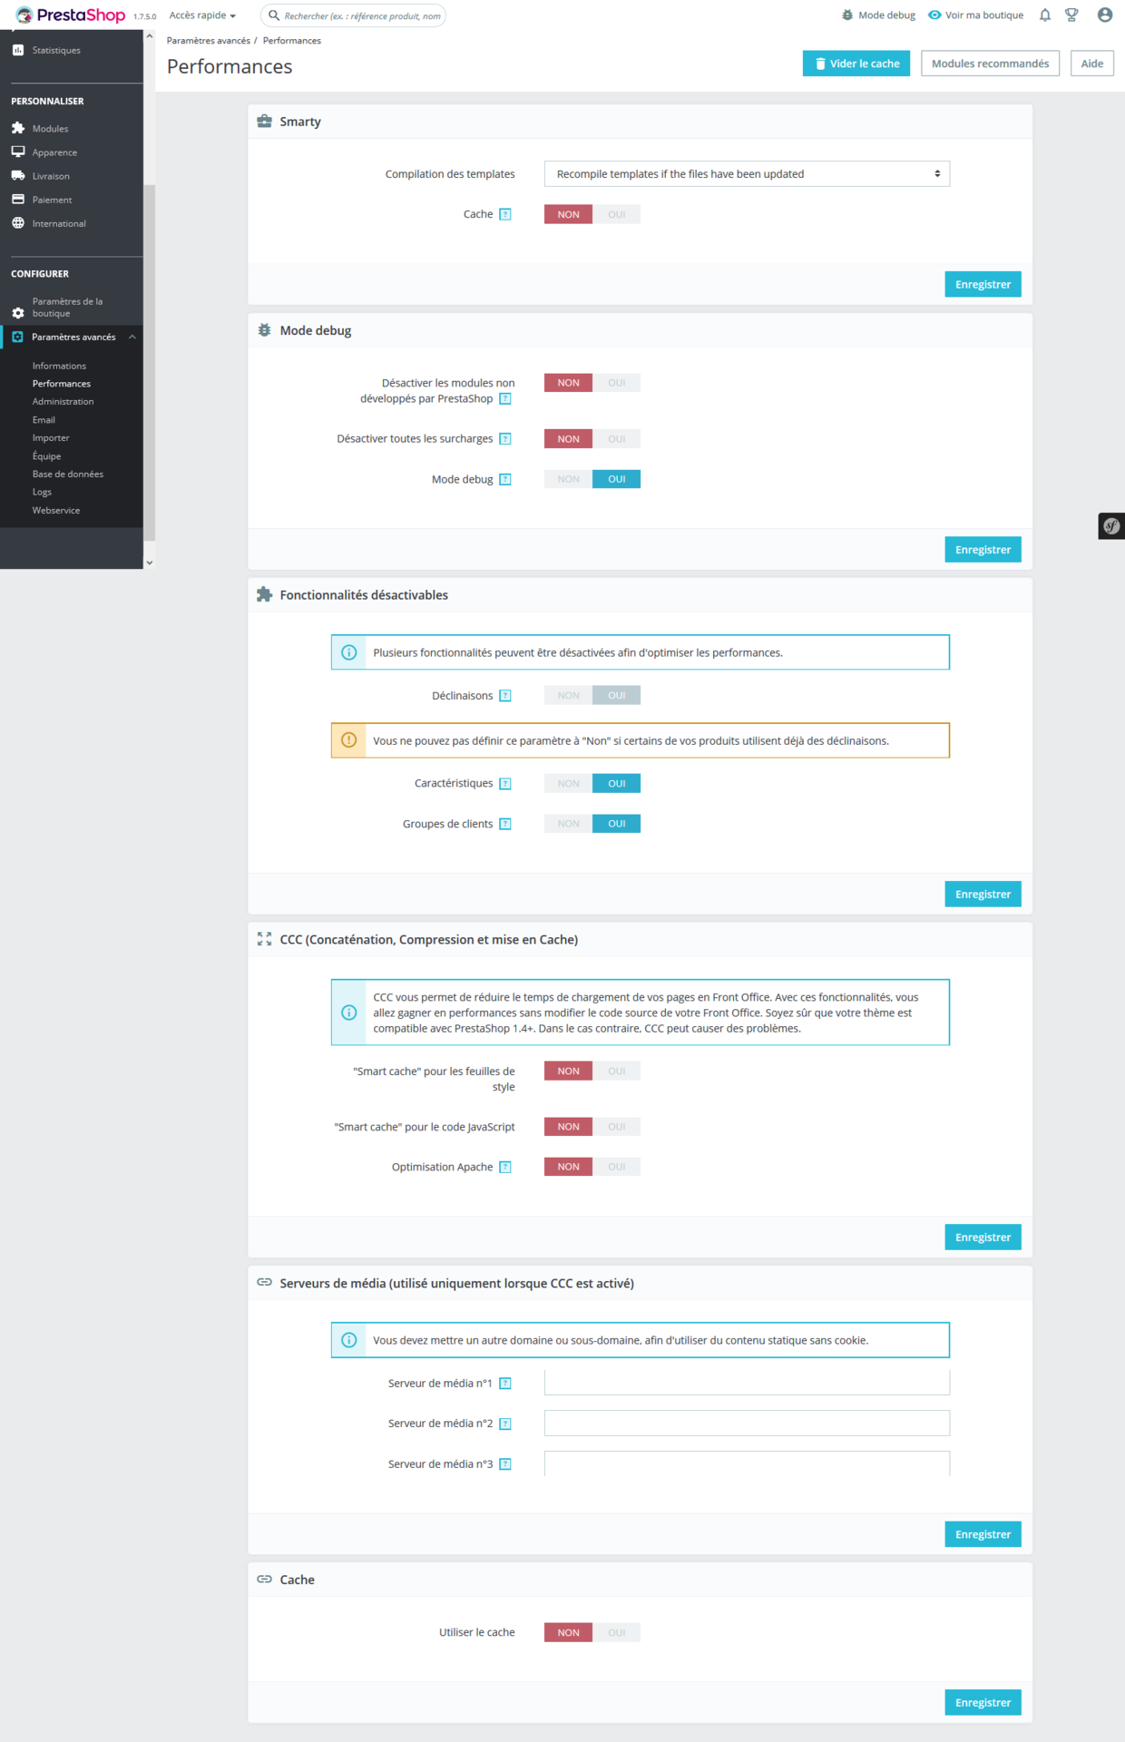Viewport: 1125px width, 1742px height.
Task: Click Modules recommandés button
Action: click(x=990, y=64)
